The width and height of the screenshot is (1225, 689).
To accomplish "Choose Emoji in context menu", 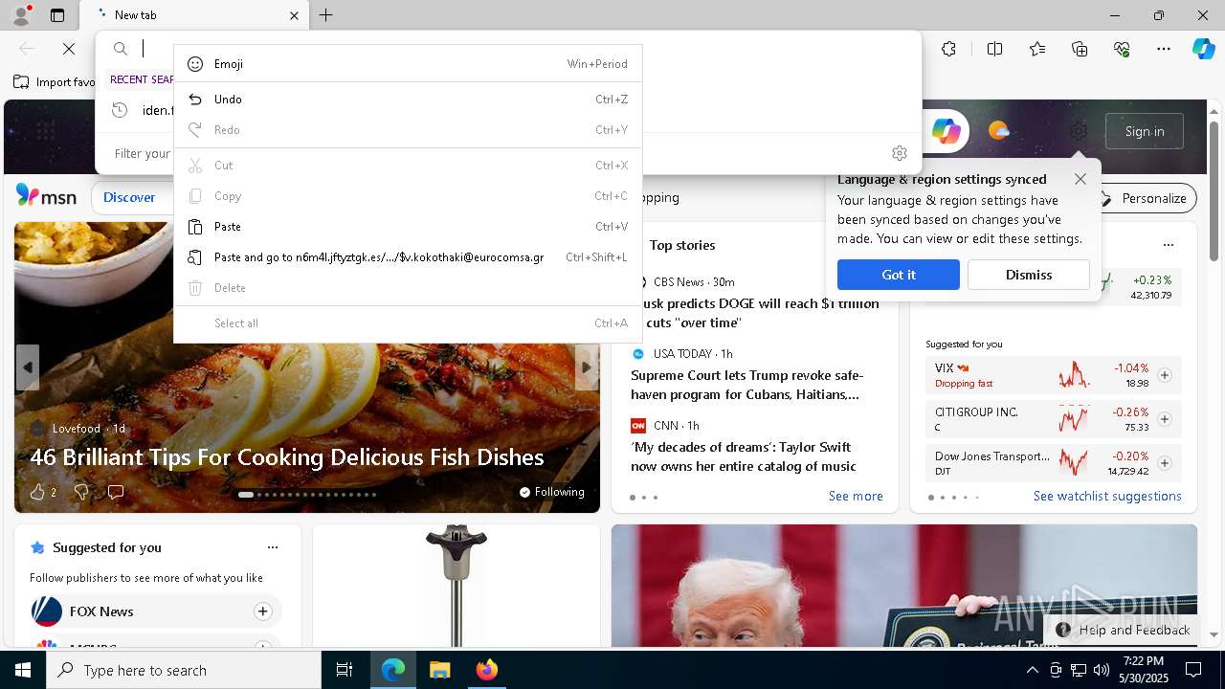I will 408,64.
